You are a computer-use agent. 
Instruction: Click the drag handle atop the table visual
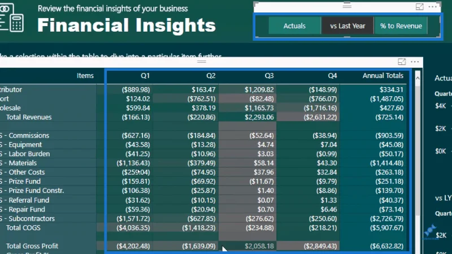(202, 62)
